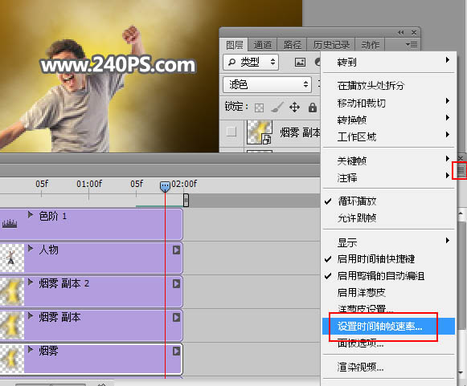Image resolution: width=467 pixels, height=386 pixels.
Task: Open the 移动和裁切 submenu
Action: click(x=389, y=103)
